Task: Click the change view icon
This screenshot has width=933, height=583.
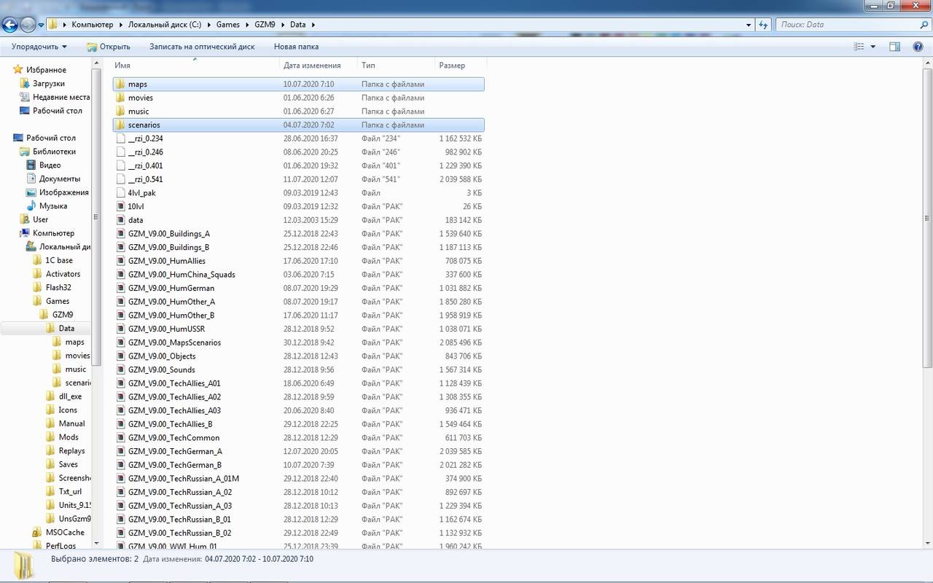Action: pos(859,47)
